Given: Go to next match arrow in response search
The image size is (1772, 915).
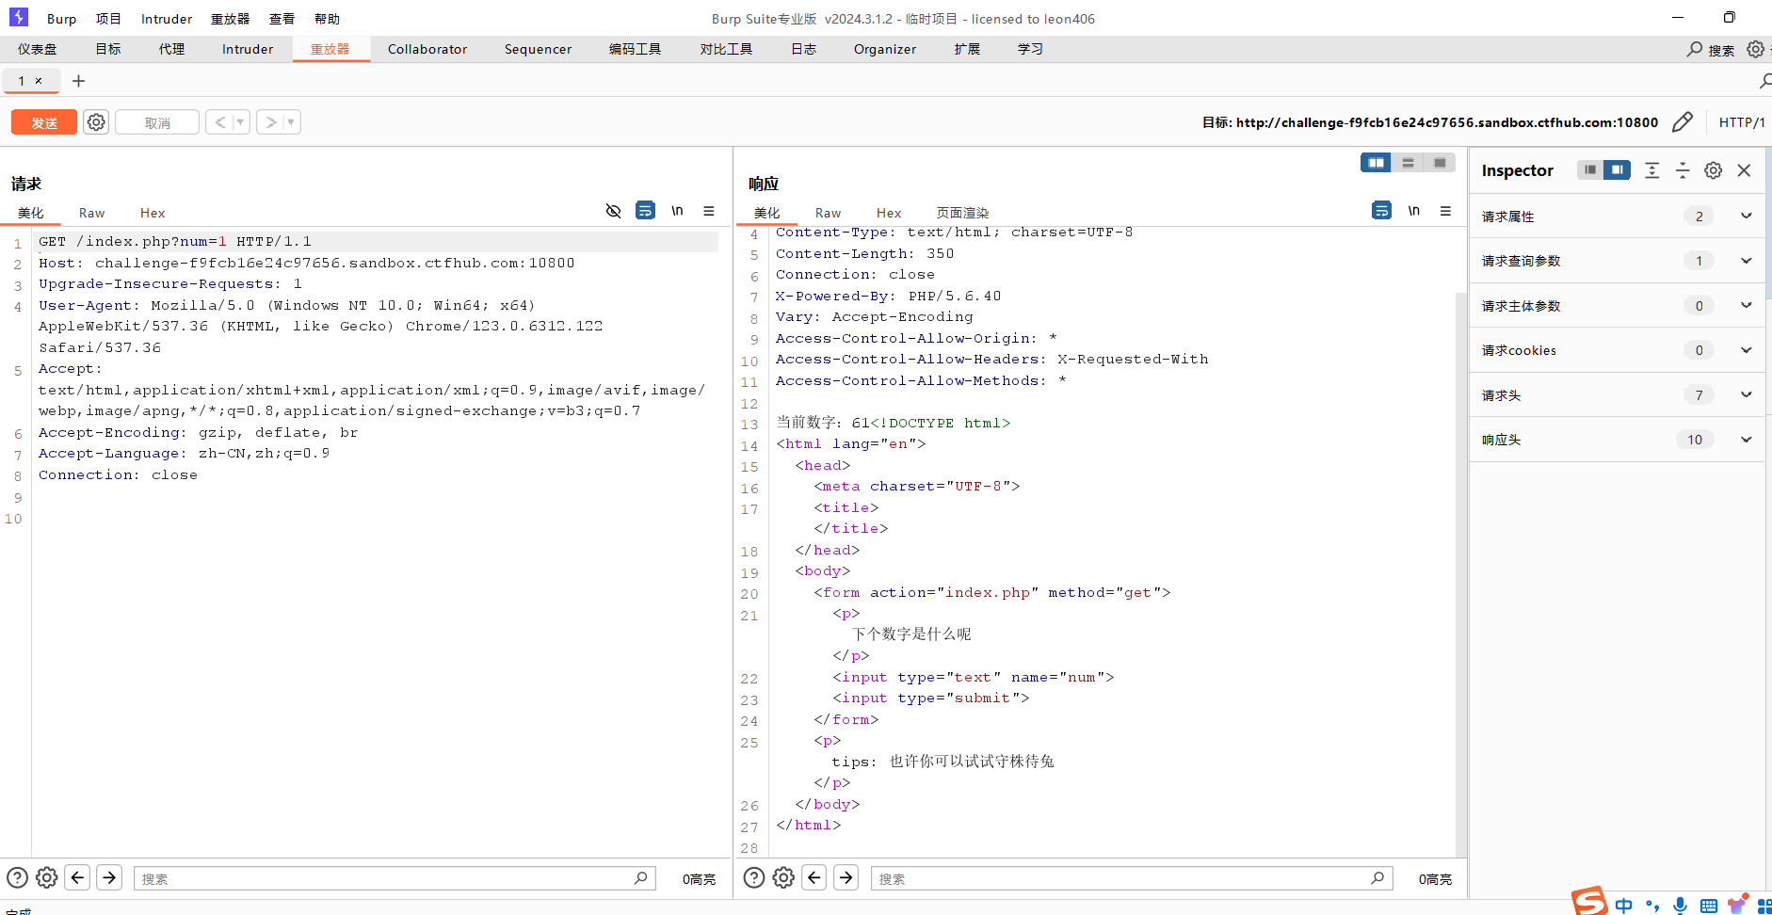Looking at the screenshot, I should 846,877.
